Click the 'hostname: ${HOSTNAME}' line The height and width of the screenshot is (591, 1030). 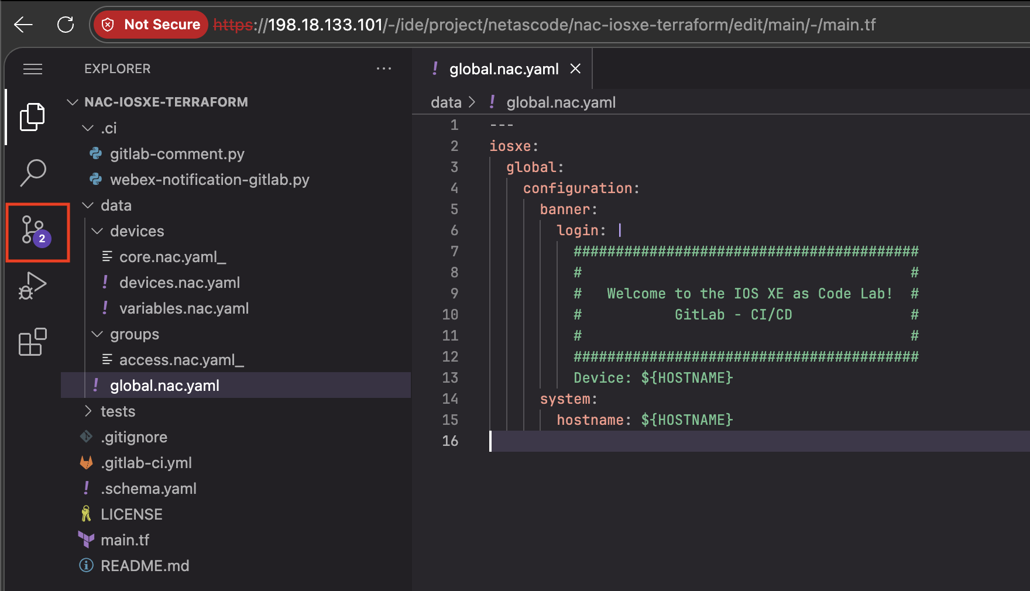coord(644,420)
